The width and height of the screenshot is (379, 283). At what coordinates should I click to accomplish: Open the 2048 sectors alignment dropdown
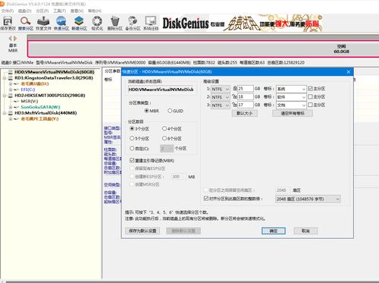pos(308,199)
